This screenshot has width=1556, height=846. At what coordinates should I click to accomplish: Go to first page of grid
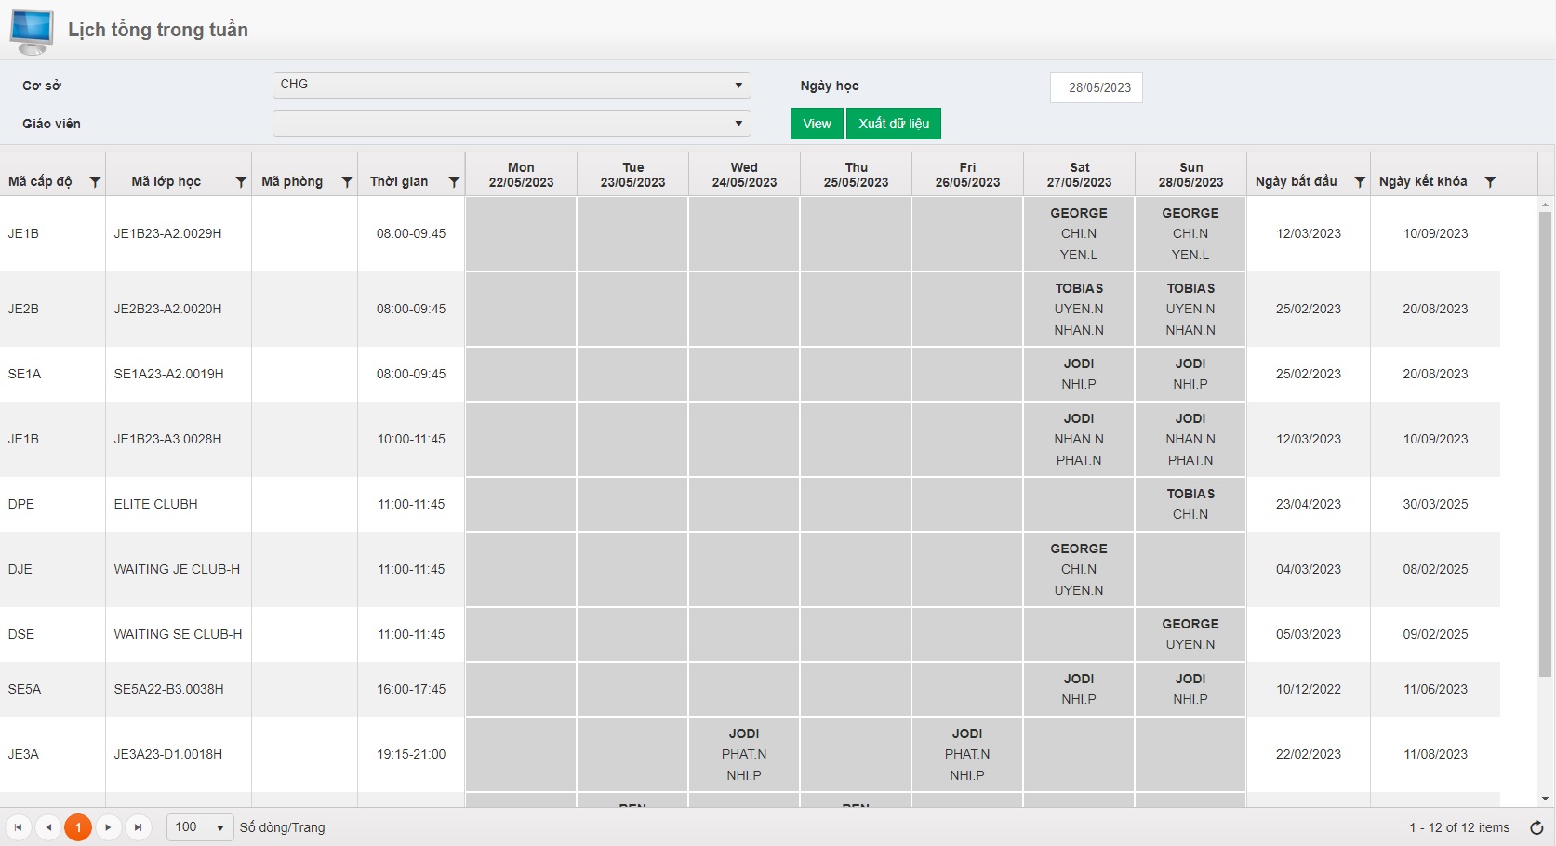point(19,827)
